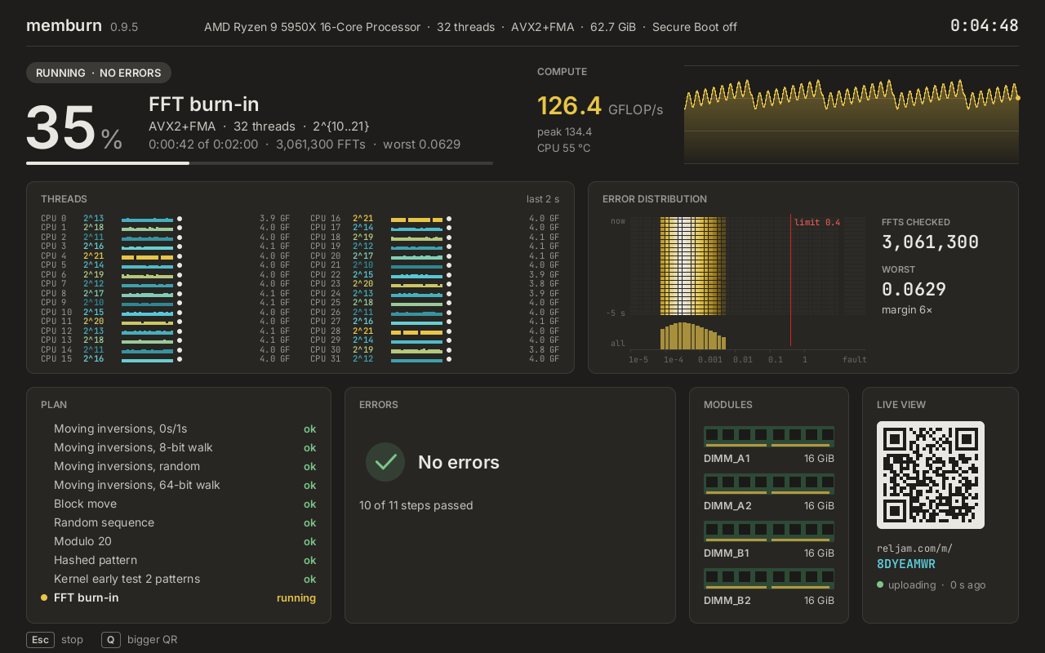Click the margin 6× text
The image size is (1045, 653).
pos(907,310)
